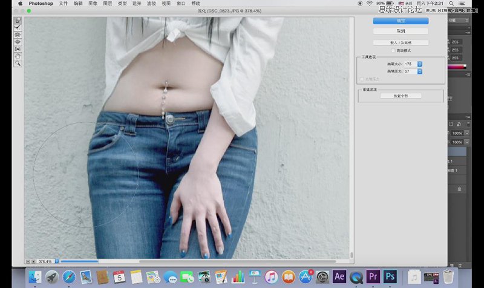
Task: Click the 取消 cancel button
Action: click(x=401, y=31)
